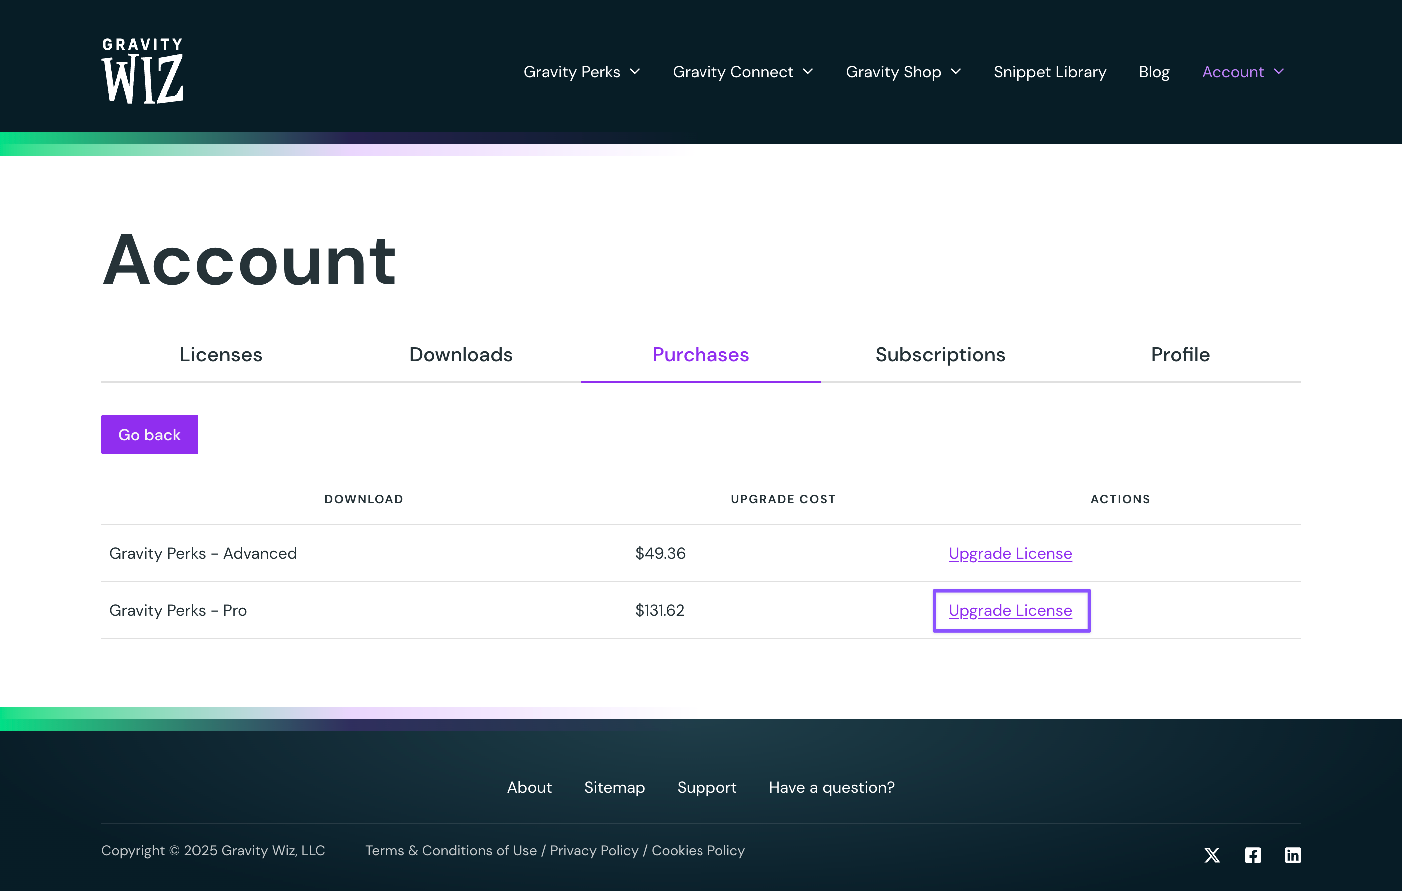The width and height of the screenshot is (1402, 891).
Task: Click the $131.62 upgrade cost
Action: click(660, 610)
